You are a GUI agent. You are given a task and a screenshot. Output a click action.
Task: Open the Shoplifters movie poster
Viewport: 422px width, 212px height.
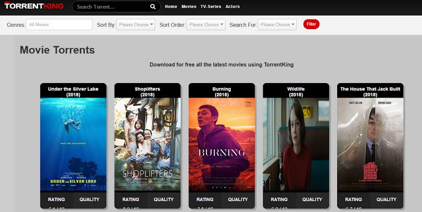(148, 145)
